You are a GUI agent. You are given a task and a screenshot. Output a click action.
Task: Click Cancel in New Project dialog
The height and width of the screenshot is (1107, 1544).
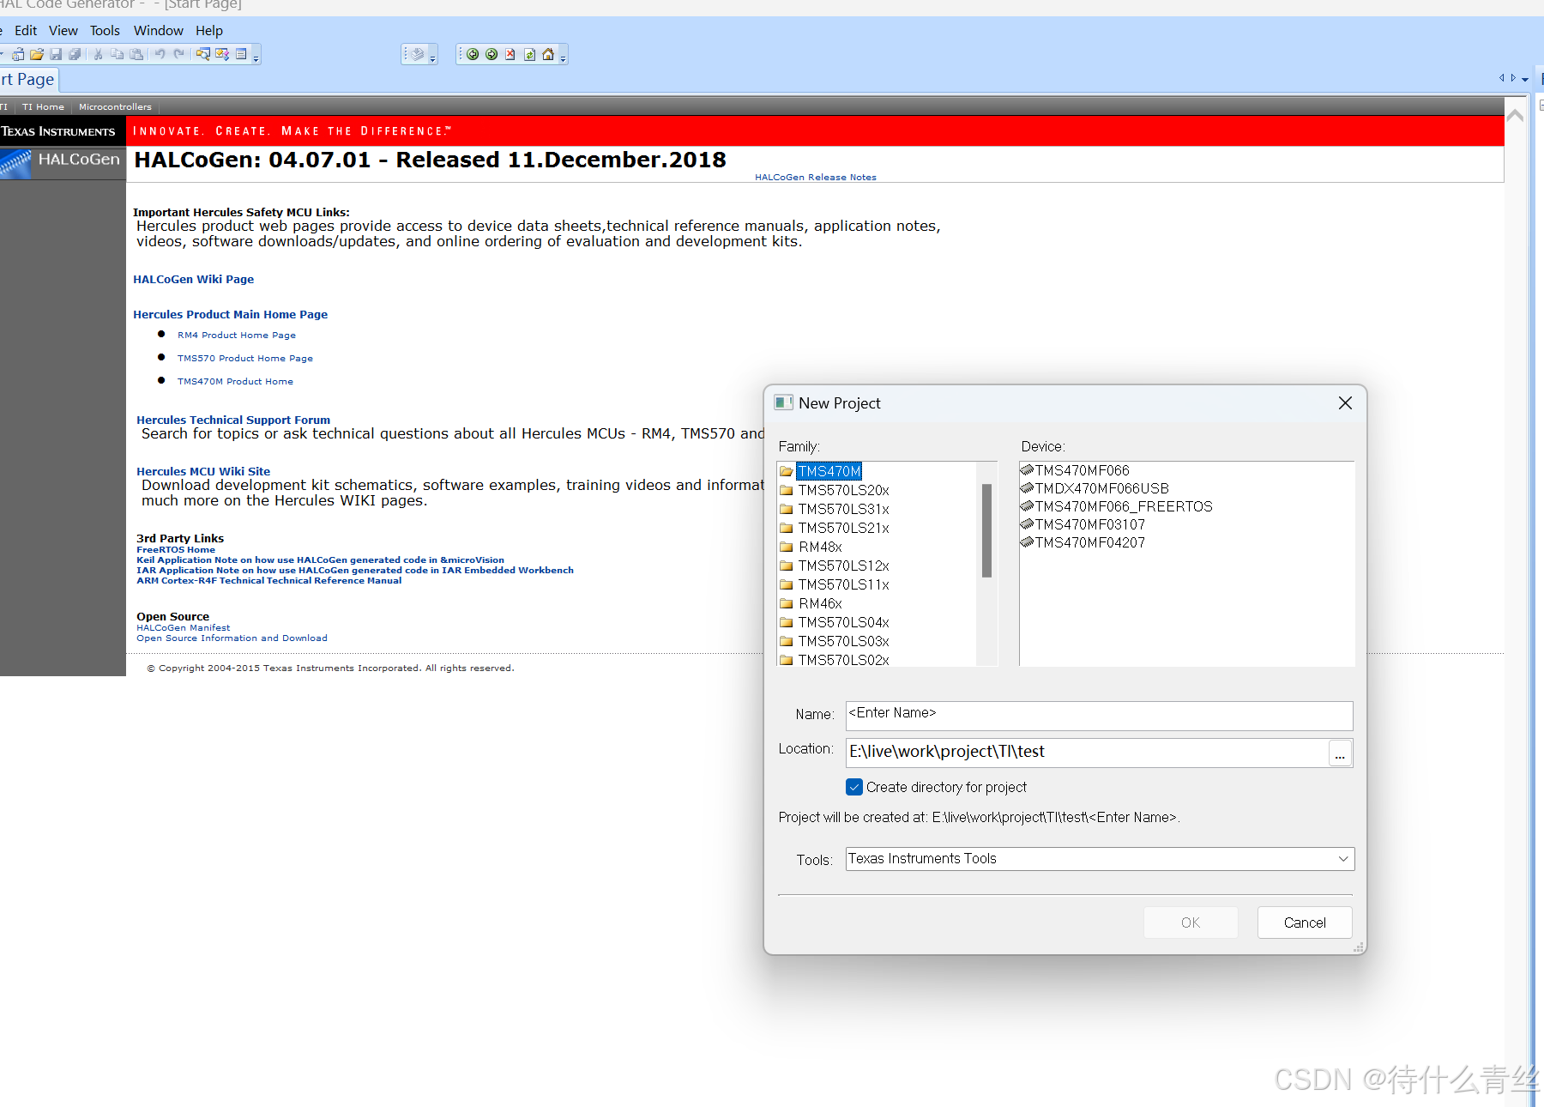1305,922
